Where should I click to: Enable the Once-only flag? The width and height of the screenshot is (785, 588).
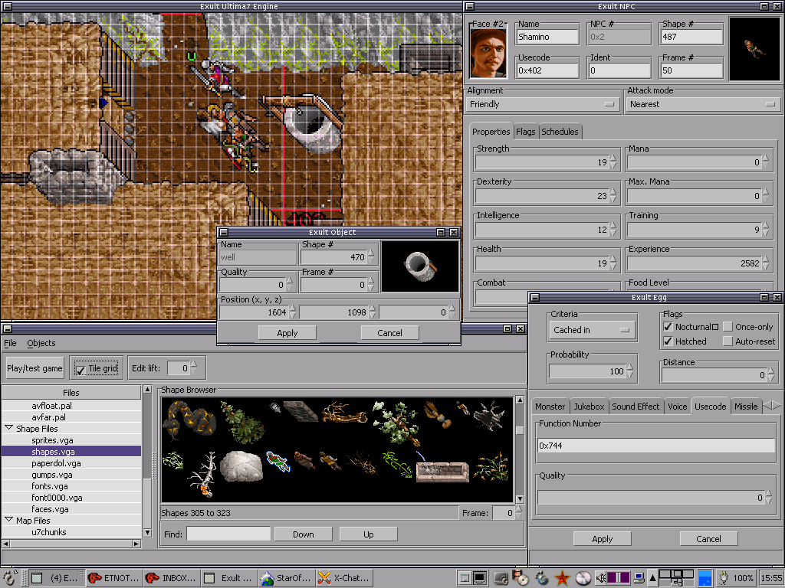[728, 327]
